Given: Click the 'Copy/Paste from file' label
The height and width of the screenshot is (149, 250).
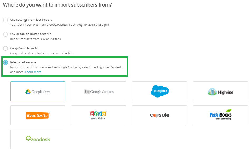Looking at the screenshot, I should pos(25,48).
